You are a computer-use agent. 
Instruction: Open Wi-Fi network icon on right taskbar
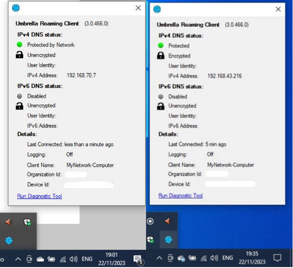[204, 258]
